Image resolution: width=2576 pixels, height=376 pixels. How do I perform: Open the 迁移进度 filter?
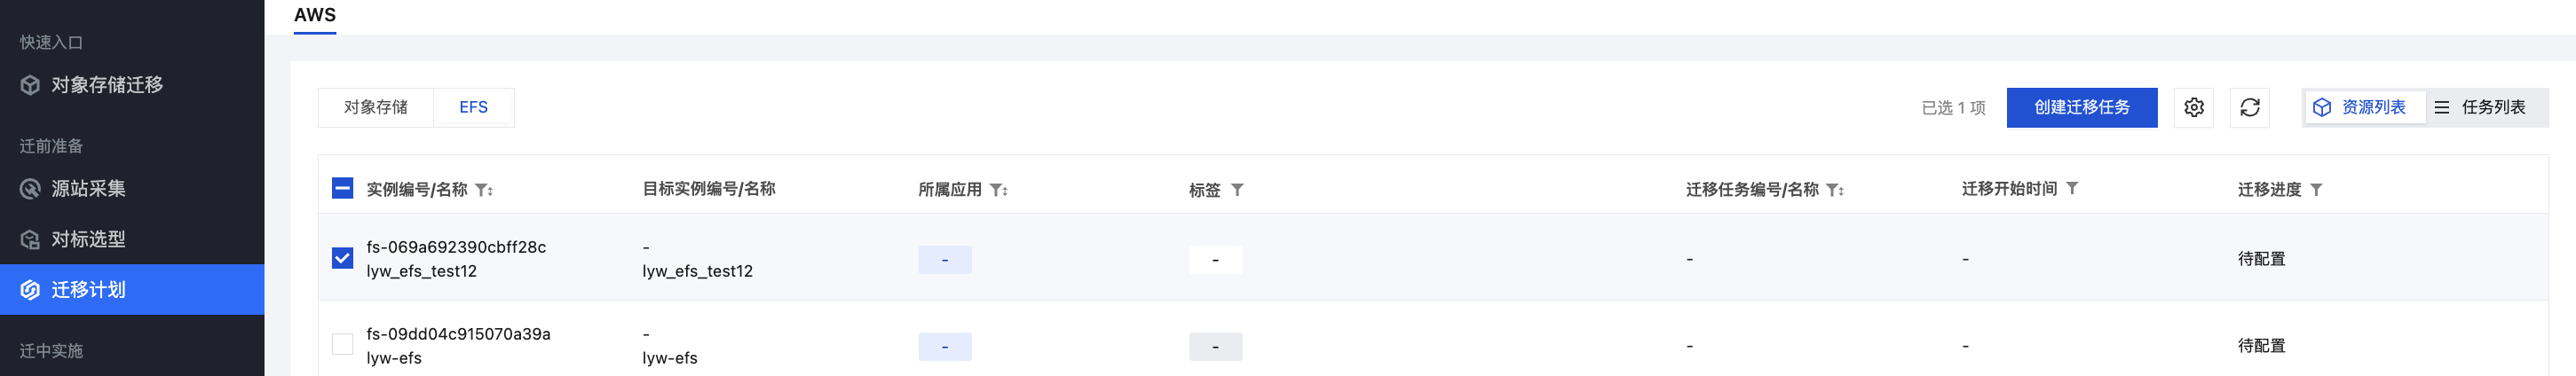tap(2316, 190)
